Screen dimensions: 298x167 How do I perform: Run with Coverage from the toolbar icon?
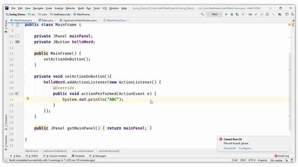[x=237, y=14]
